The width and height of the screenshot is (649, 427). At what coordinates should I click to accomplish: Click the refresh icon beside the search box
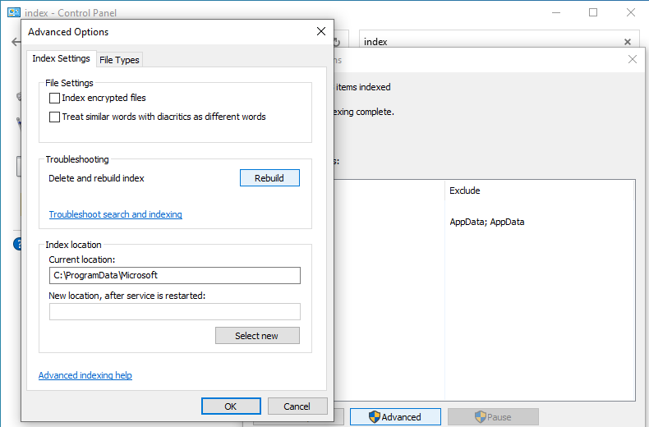338,42
